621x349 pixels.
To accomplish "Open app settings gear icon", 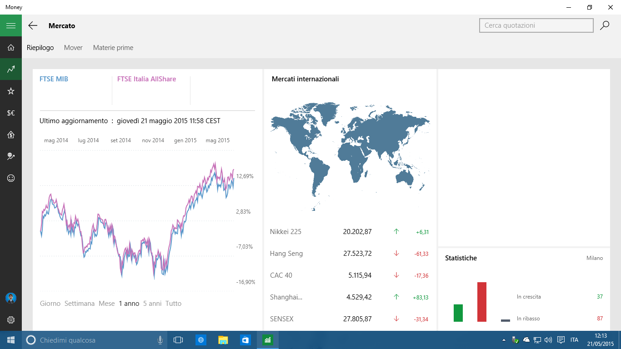I will coord(11,320).
